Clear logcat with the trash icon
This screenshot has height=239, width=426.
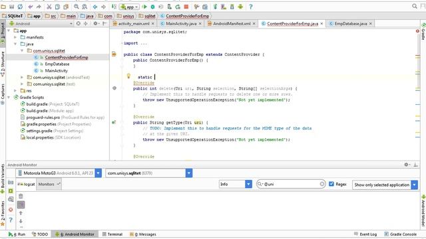pos(21,197)
